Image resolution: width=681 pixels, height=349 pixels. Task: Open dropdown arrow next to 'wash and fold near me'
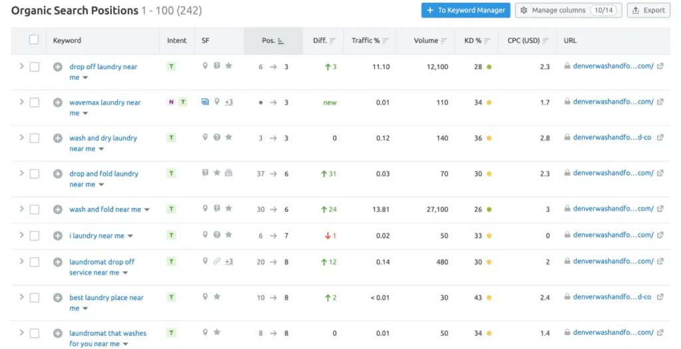point(147,210)
